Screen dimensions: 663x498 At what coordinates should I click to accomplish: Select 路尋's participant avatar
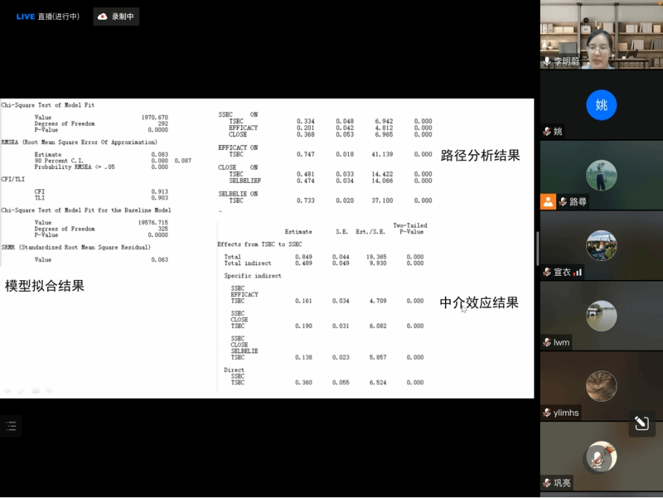(601, 175)
